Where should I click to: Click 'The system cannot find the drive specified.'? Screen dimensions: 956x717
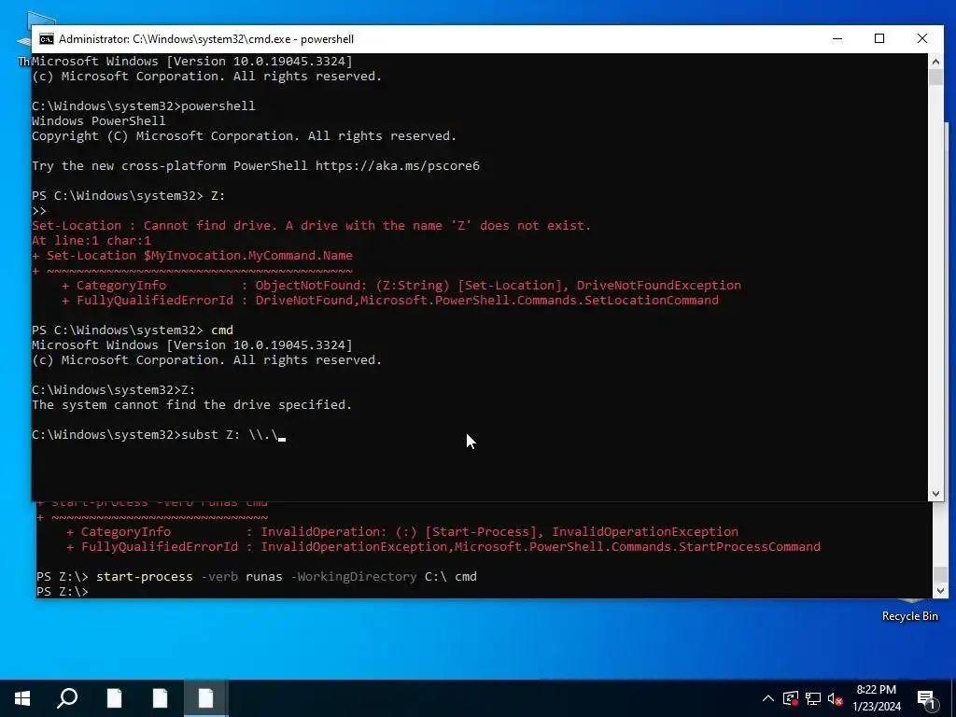[191, 405]
